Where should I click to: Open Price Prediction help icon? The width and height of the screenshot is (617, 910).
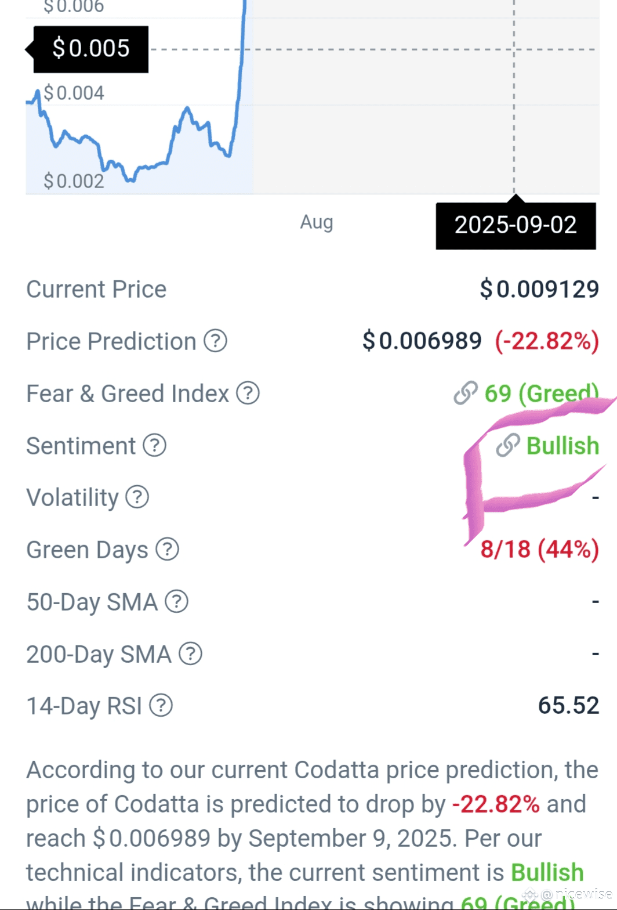pyautogui.click(x=215, y=341)
